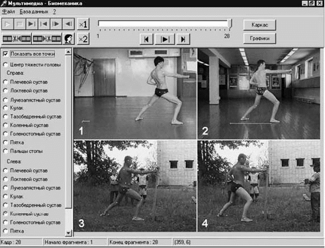
Task: Click the stop button in top toolbar
Action: pos(20,25)
